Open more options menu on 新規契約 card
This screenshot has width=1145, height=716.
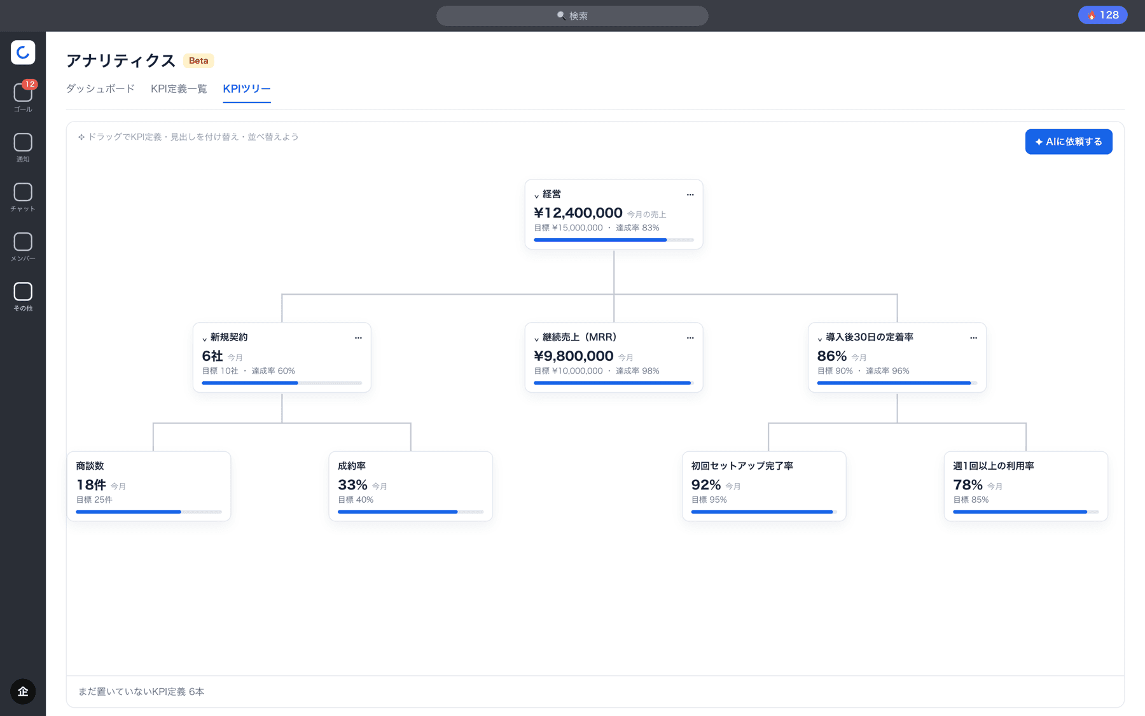click(358, 338)
